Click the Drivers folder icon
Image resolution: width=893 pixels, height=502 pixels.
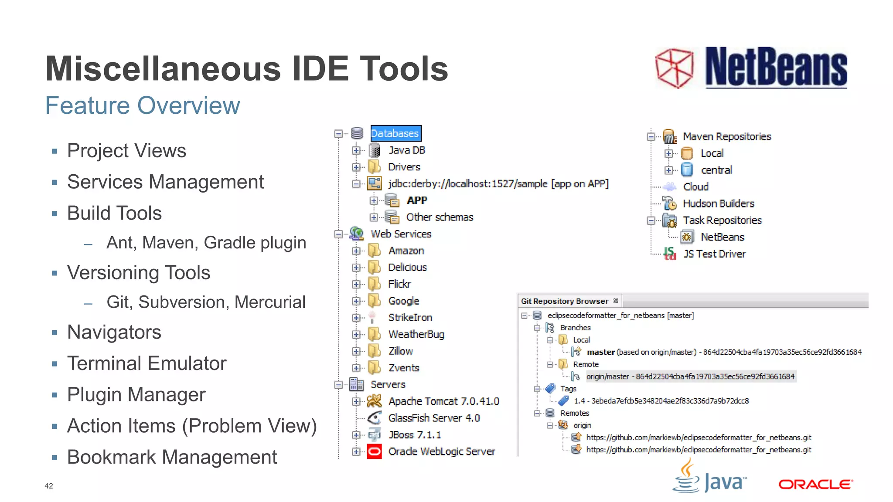tap(374, 167)
